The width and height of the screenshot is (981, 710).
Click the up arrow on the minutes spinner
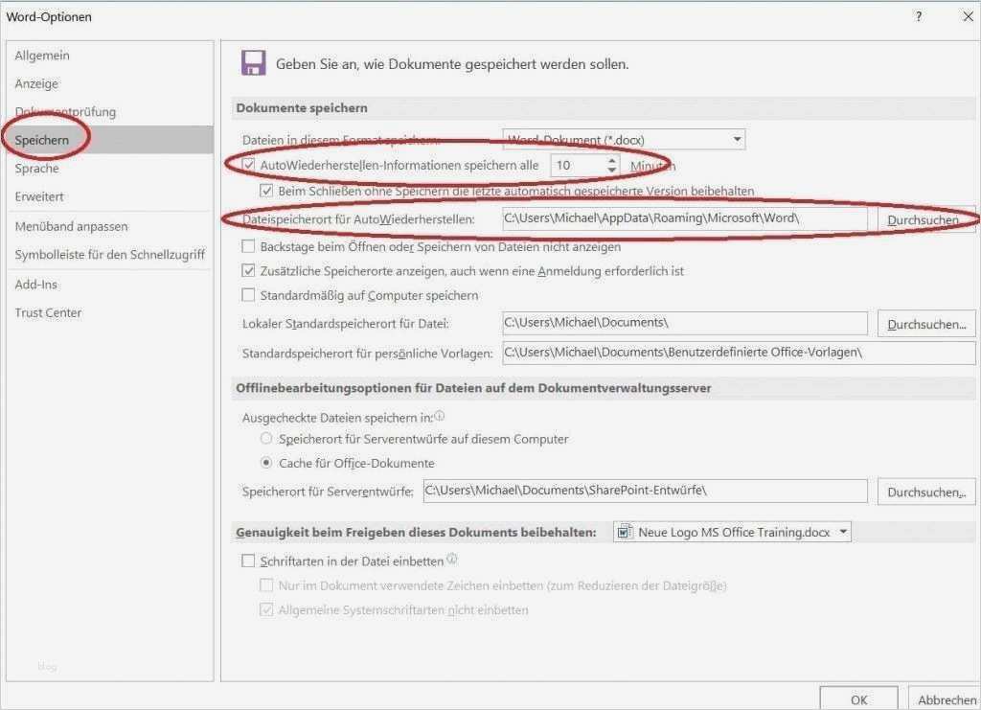(611, 159)
